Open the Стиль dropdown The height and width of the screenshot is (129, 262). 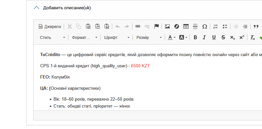coord(52,38)
